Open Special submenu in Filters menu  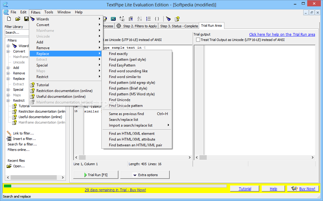coord(66,65)
